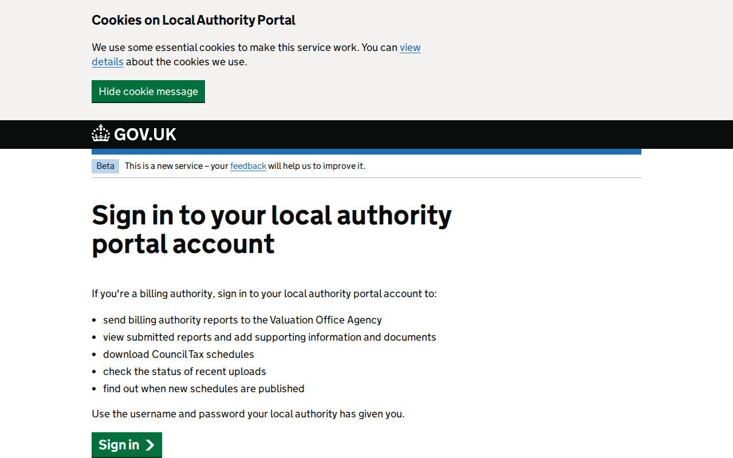
Task: Click the billing authority introduction sentence
Action: (264, 293)
